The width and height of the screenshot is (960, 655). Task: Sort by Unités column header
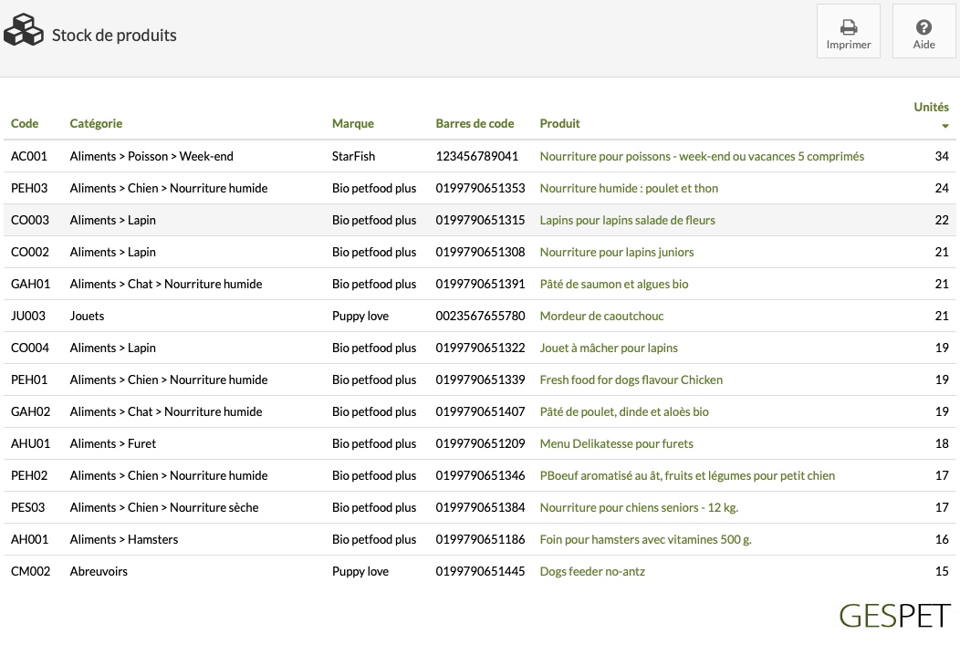pyautogui.click(x=931, y=107)
